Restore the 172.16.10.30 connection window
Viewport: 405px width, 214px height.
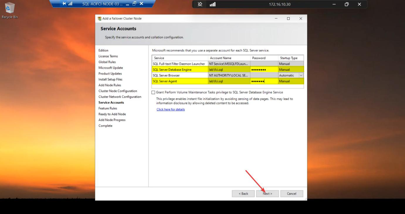pos(347,4)
